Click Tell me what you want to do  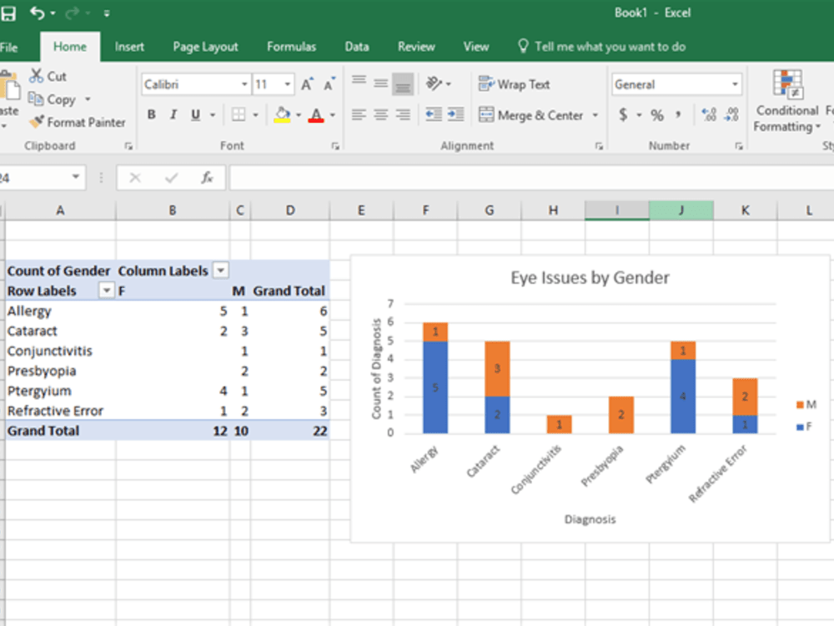click(x=602, y=47)
